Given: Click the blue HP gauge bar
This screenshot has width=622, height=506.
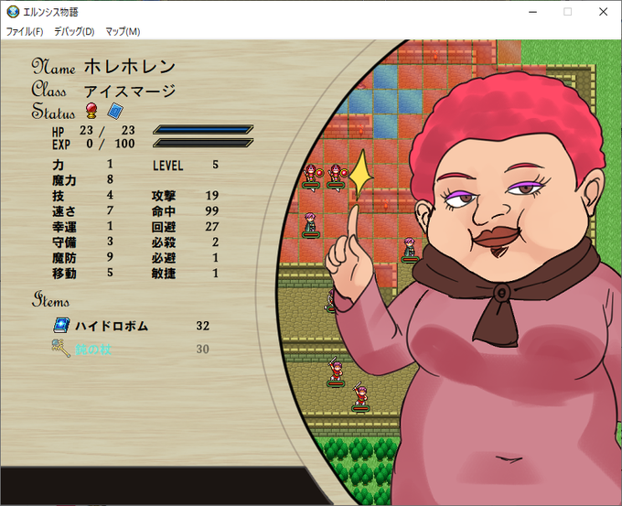Looking at the screenshot, I should [203, 129].
